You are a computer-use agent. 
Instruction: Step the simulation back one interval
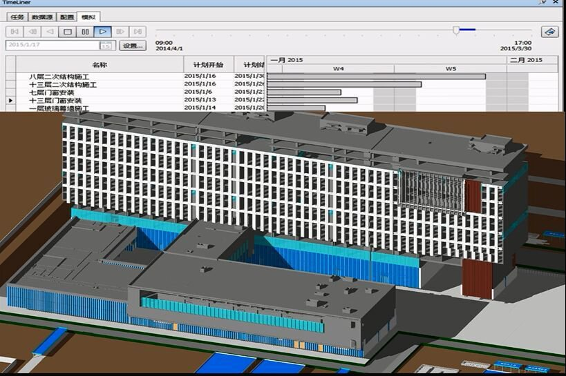[32, 32]
